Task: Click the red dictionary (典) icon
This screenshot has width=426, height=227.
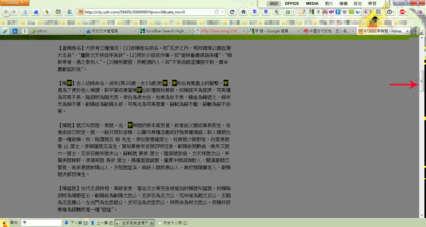Action: click(325, 12)
